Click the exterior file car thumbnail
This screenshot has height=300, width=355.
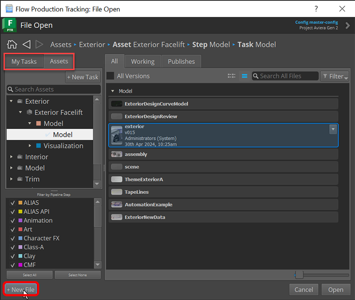tap(117, 135)
